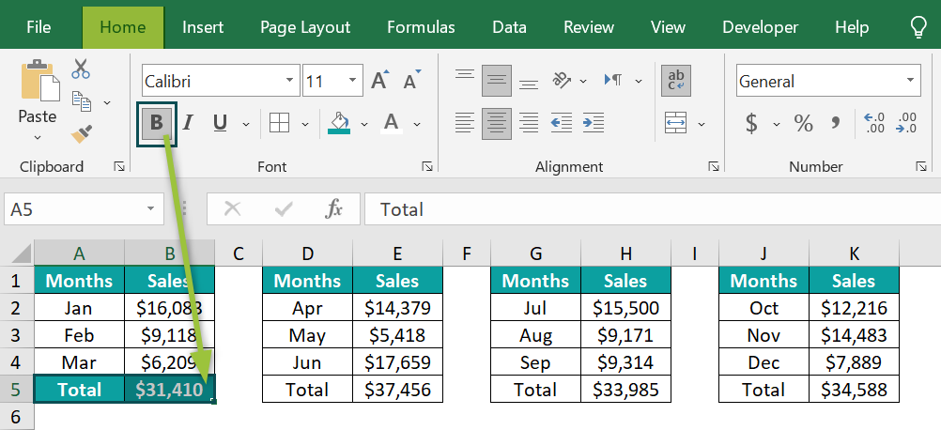Expand font color palette arrow
941x430 pixels.
[417, 124]
